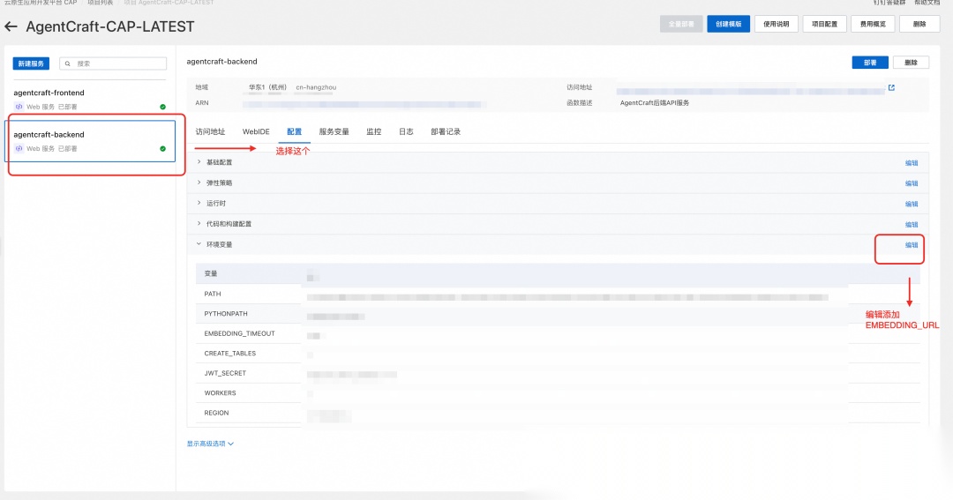This screenshot has height=500, width=953.
Task: Click the AgentCraft后端API服务 description text
Action: tap(655, 103)
